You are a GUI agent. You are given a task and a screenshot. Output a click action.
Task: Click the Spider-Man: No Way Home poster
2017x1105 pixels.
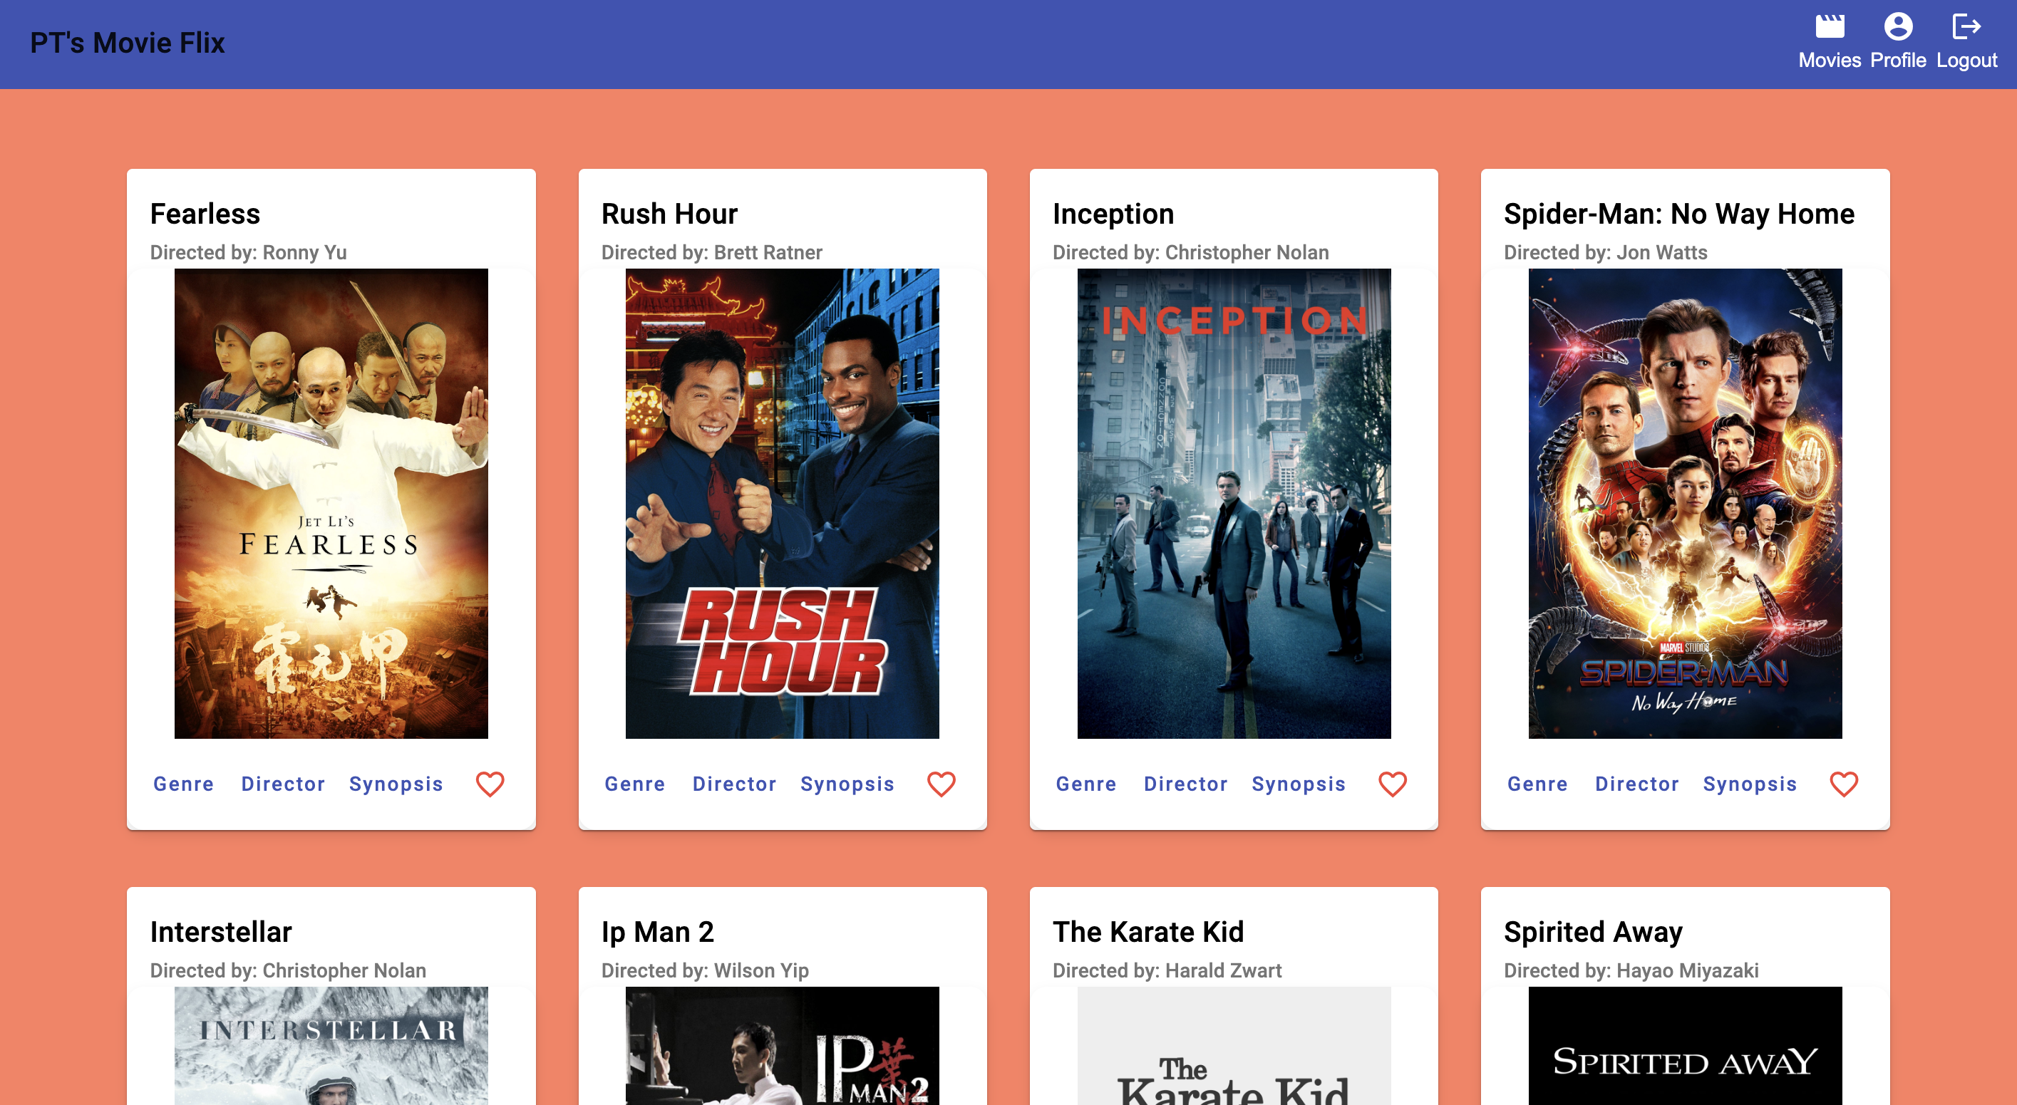point(1685,503)
